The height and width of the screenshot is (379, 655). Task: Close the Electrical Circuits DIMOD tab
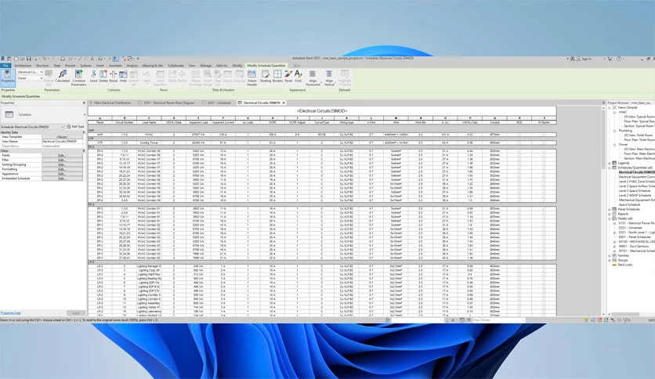click(x=284, y=103)
